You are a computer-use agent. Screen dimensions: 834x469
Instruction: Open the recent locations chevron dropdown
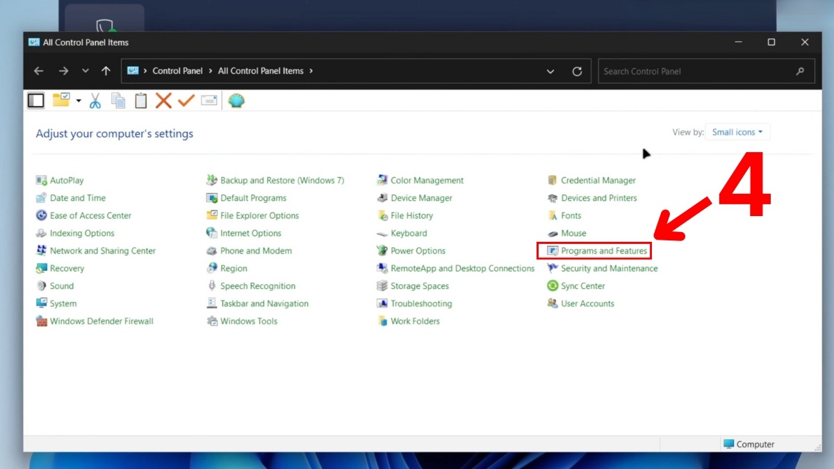coord(85,71)
